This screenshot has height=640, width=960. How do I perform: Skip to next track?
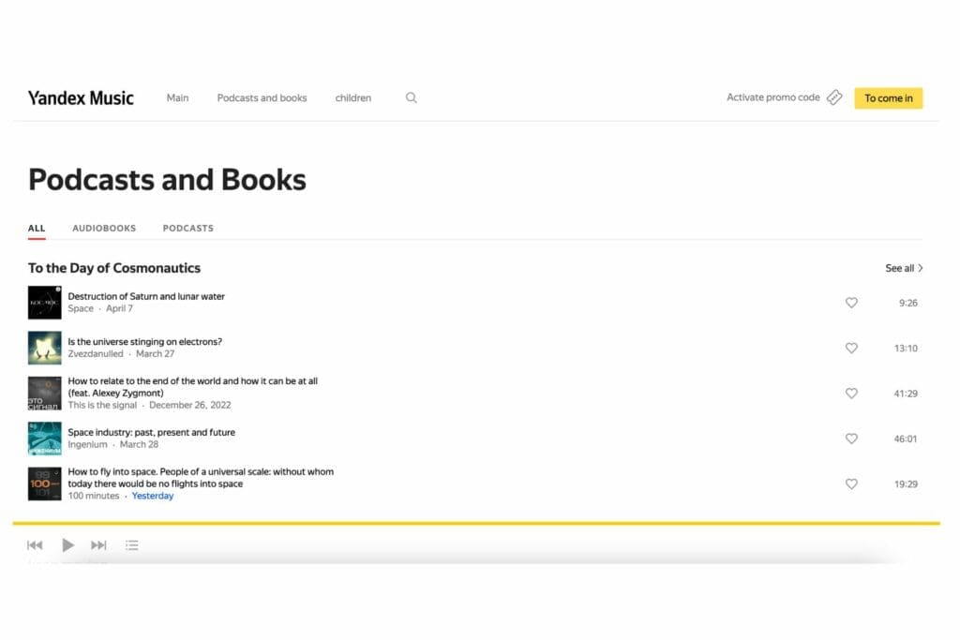coord(98,545)
